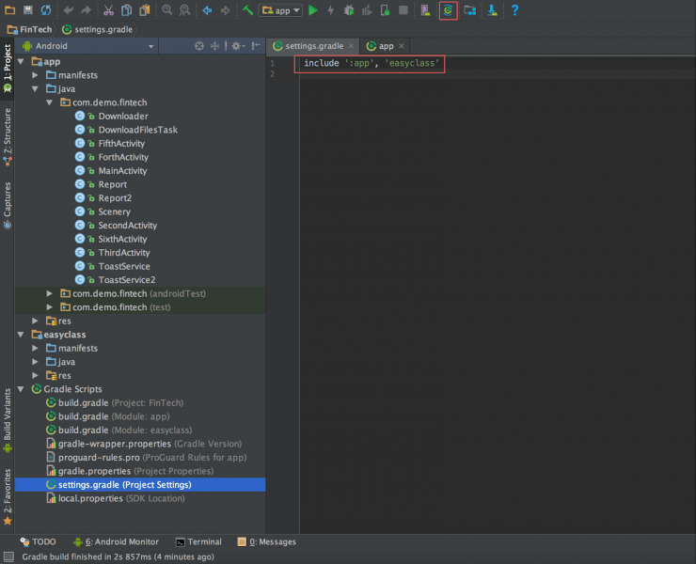Select MainActivity in the project tree

pos(122,171)
